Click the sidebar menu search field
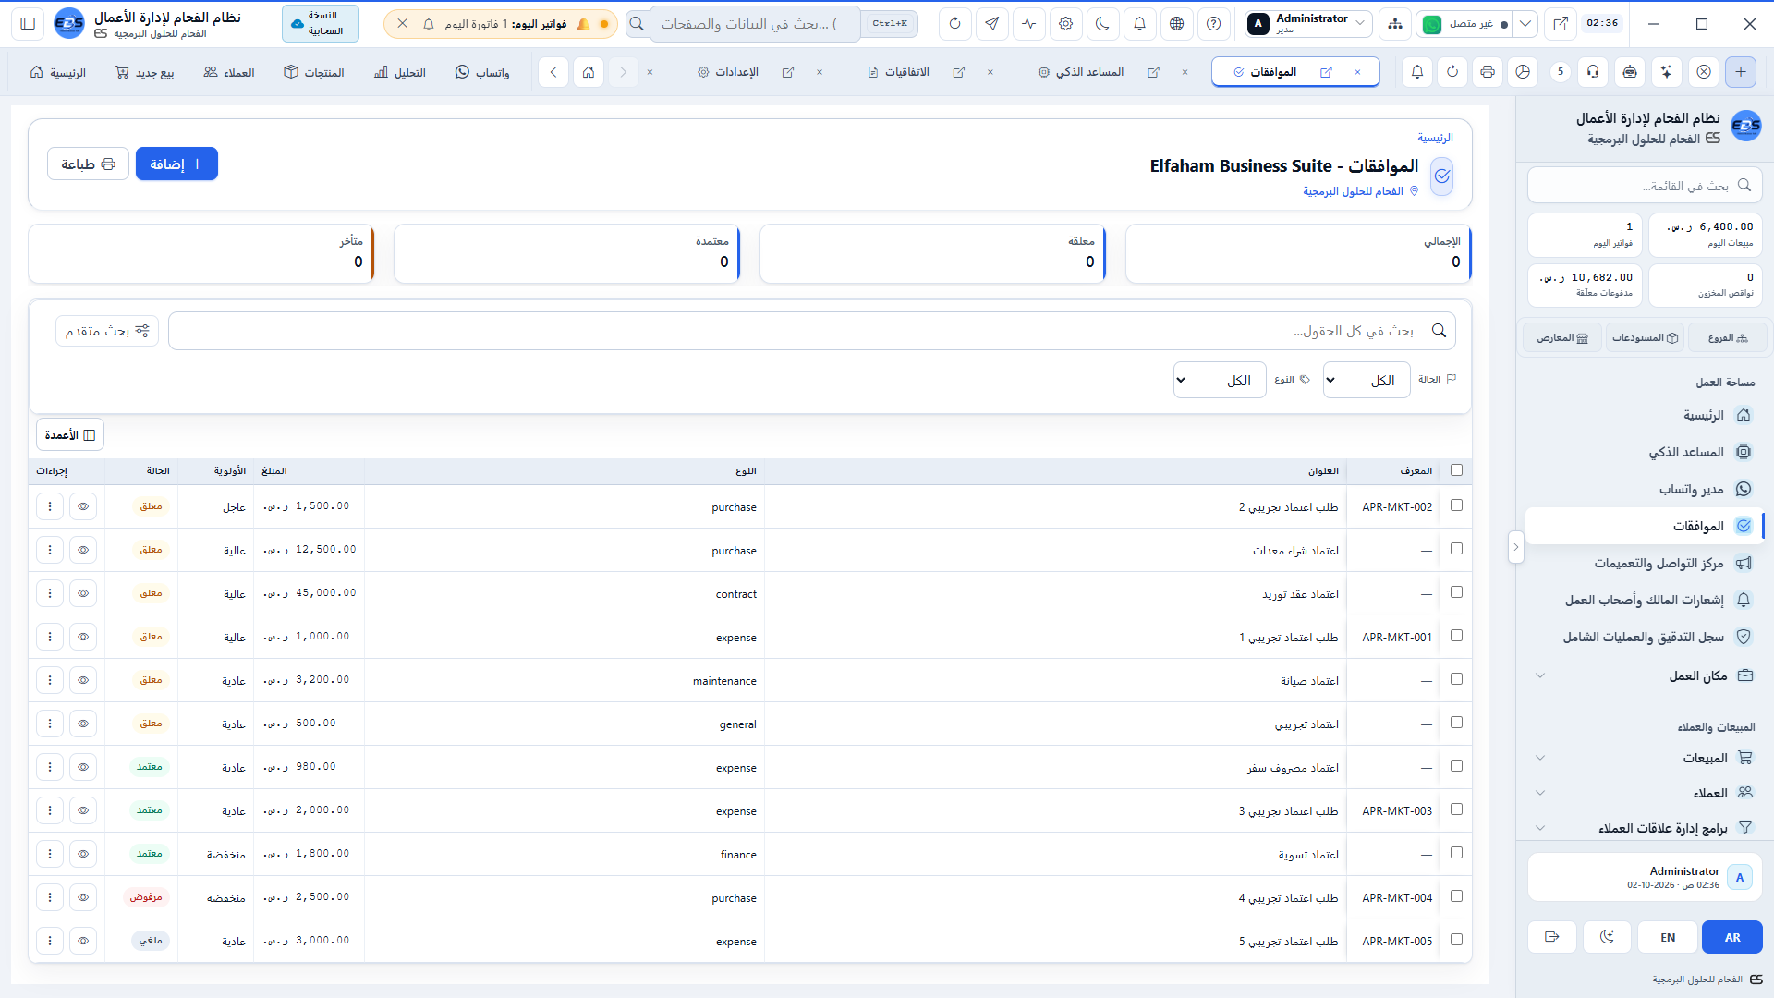 click(1645, 186)
